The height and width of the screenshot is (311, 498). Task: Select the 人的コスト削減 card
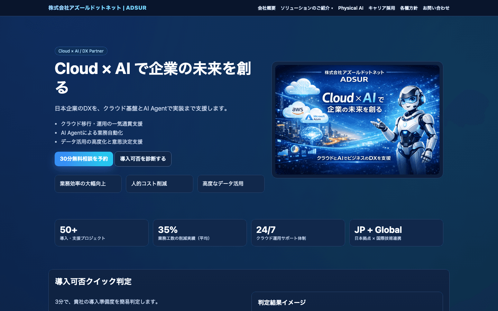click(x=159, y=184)
